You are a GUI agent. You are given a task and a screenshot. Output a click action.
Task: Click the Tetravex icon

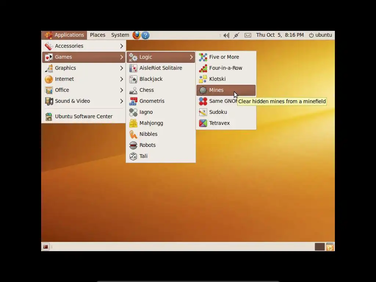(x=203, y=123)
